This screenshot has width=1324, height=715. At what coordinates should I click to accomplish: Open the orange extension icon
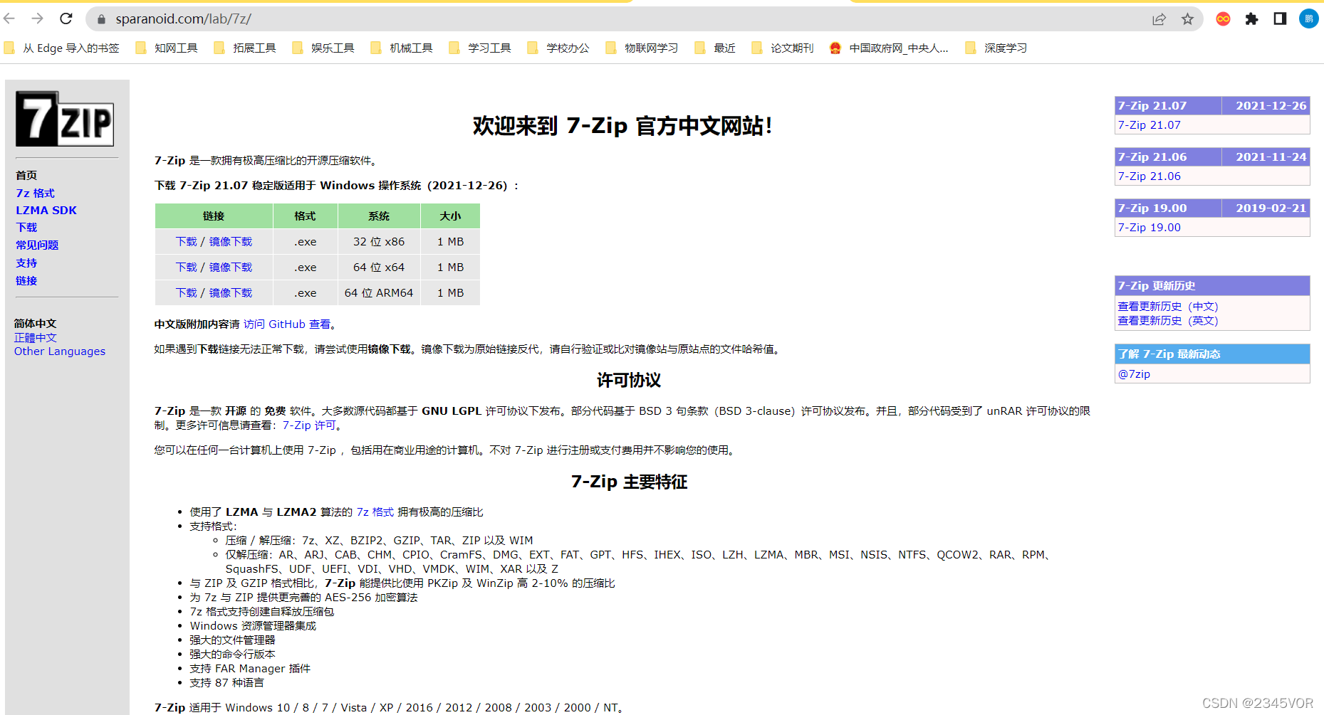(1224, 19)
